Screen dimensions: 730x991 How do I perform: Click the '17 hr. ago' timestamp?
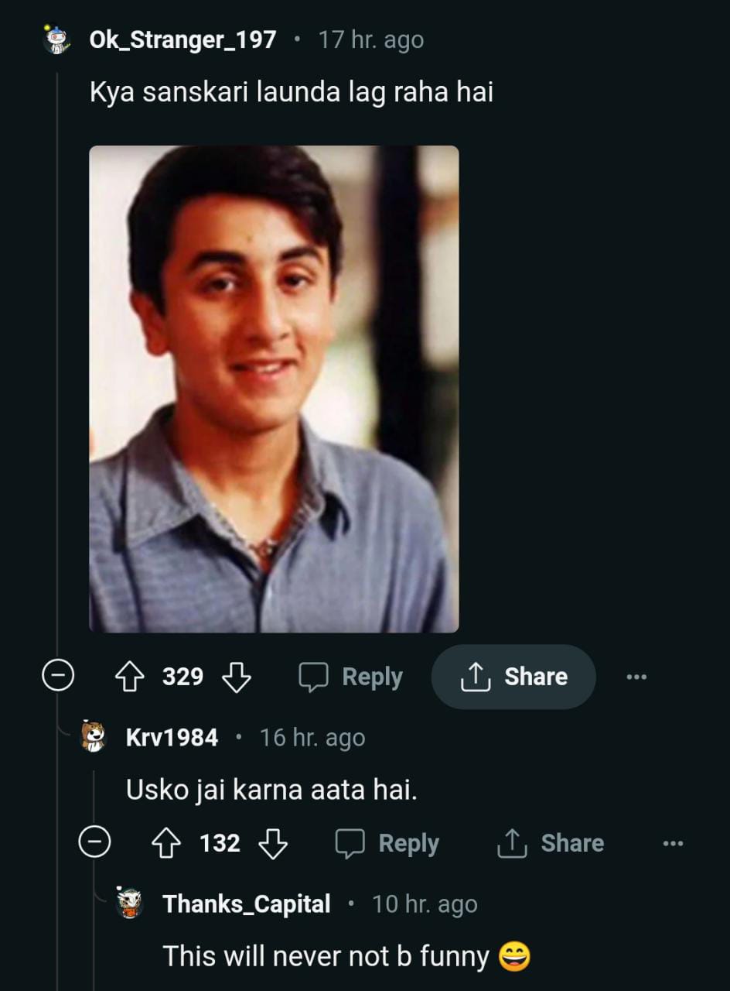click(x=371, y=40)
